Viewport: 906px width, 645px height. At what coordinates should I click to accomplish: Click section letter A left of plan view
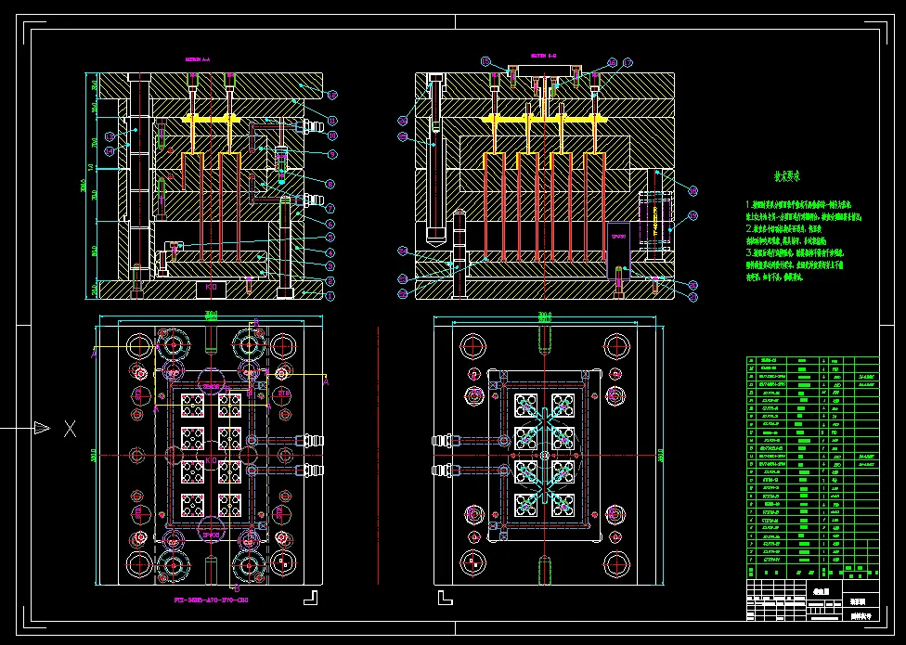(x=94, y=355)
